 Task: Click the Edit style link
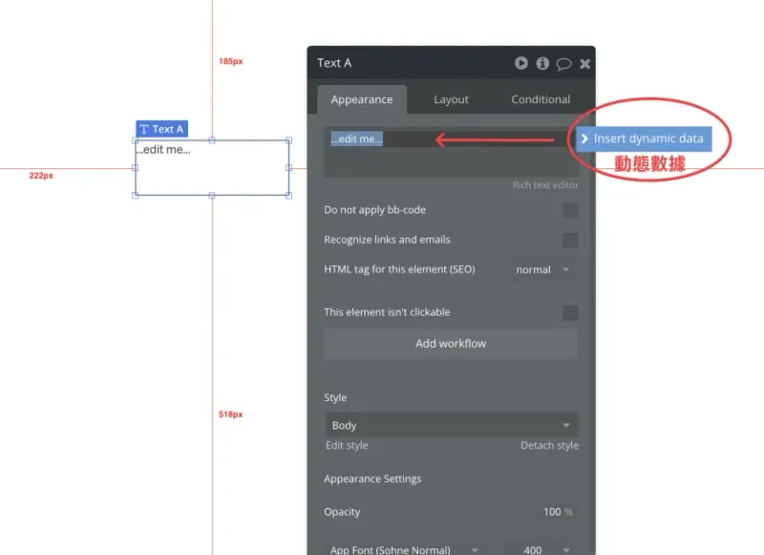pyautogui.click(x=346, y=445)
